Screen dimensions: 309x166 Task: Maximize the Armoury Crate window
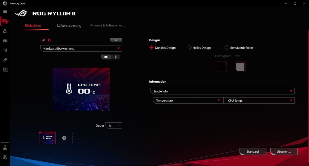point(295,3)
